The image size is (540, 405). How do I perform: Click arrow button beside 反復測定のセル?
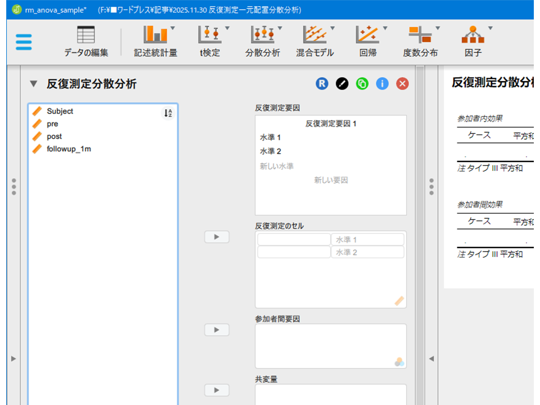click(x=217, y=237)
